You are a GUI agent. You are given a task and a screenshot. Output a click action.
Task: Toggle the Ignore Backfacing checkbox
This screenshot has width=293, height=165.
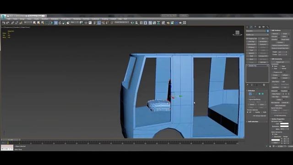248,99
